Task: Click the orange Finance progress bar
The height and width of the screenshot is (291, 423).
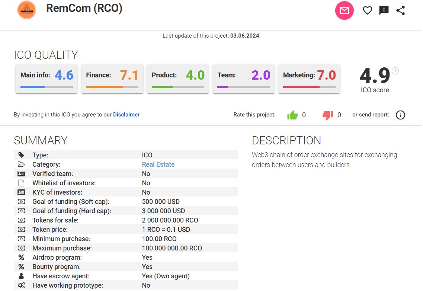Action: tap(112, 87)
